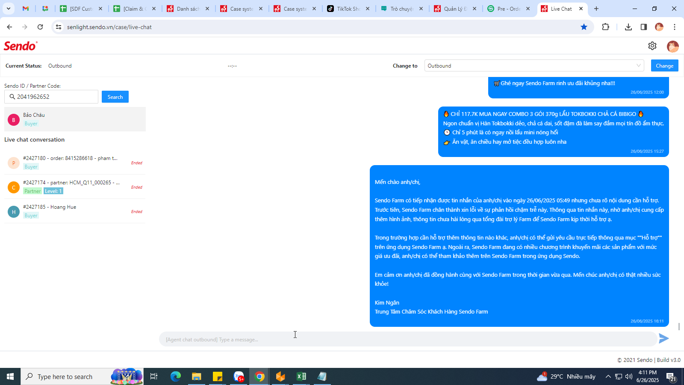Switch to the Quản Lý tab
Screen dimensions: 684x385
pyautogui.click(x=455, y=9)
